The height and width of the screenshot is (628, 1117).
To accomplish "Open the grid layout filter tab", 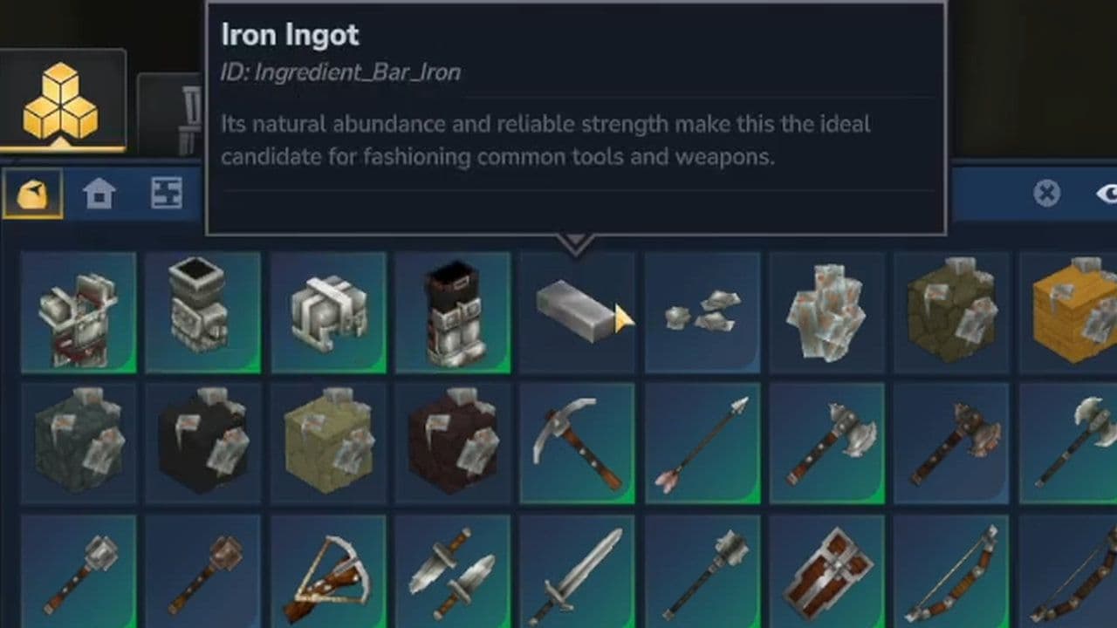I will pyautogui.click(x=167, y=193).
